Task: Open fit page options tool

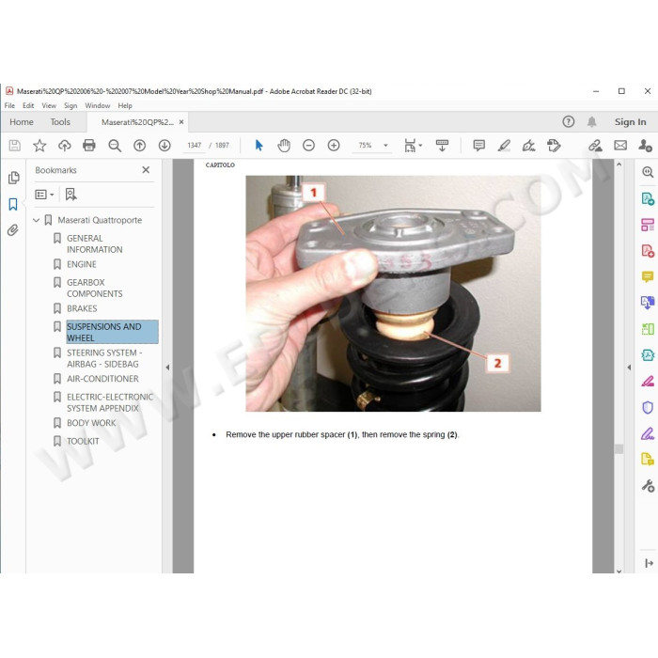Action: tap(413, 145)
